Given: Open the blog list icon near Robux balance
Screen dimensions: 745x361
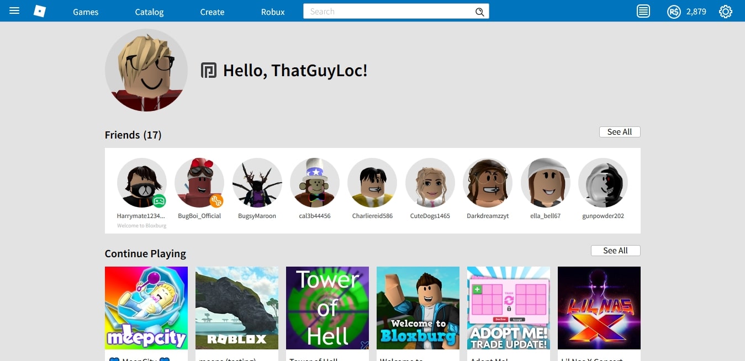Looking at the screenshot, I should pos(643,11).
